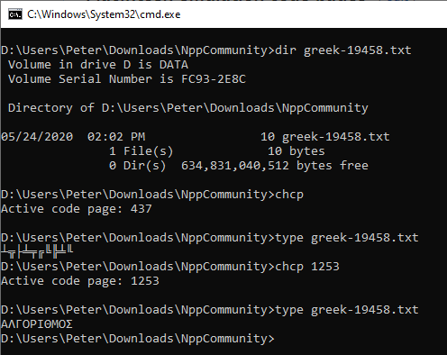This screenshot has width=447, height=355.
Task: Click the 'chcp 1253' command
Action: [x=307, y=267]
